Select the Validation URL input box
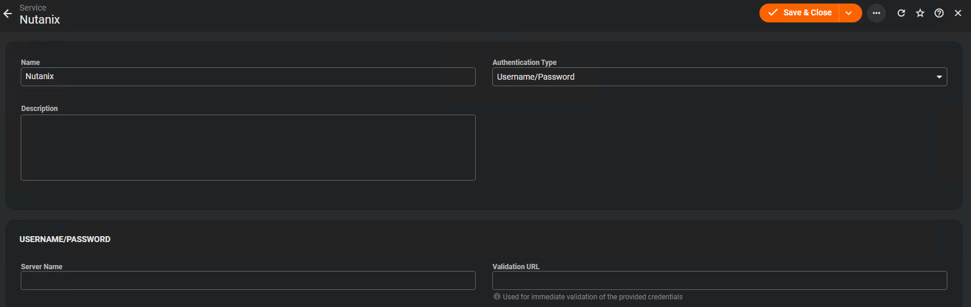The image size is (971, 307). 719,280
